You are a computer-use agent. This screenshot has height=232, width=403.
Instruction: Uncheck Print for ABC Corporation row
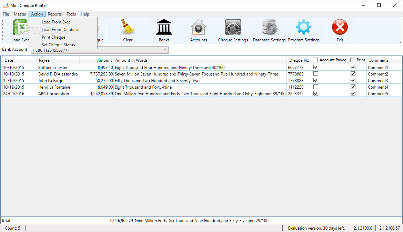click(353, 93)
